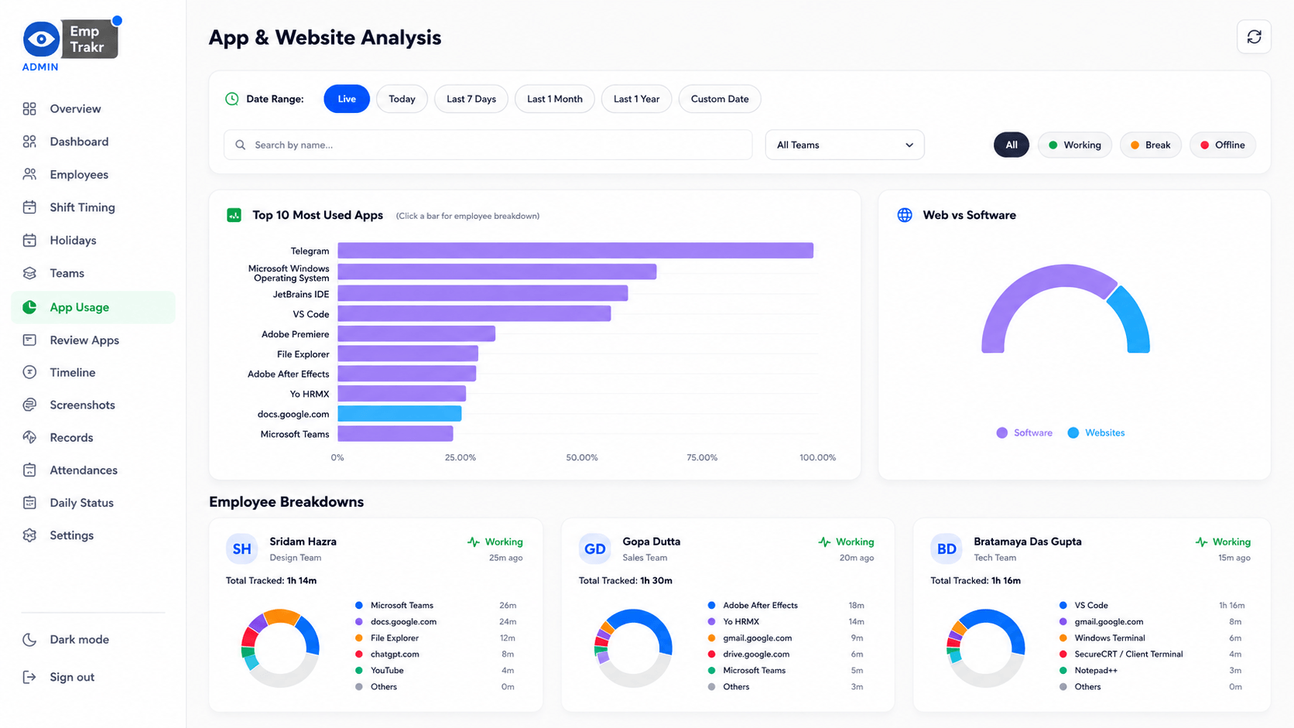Click the GD avatar of Gopa Dutta
Viewport: 1294px width, 728px height.
click(x=594, y=549)
